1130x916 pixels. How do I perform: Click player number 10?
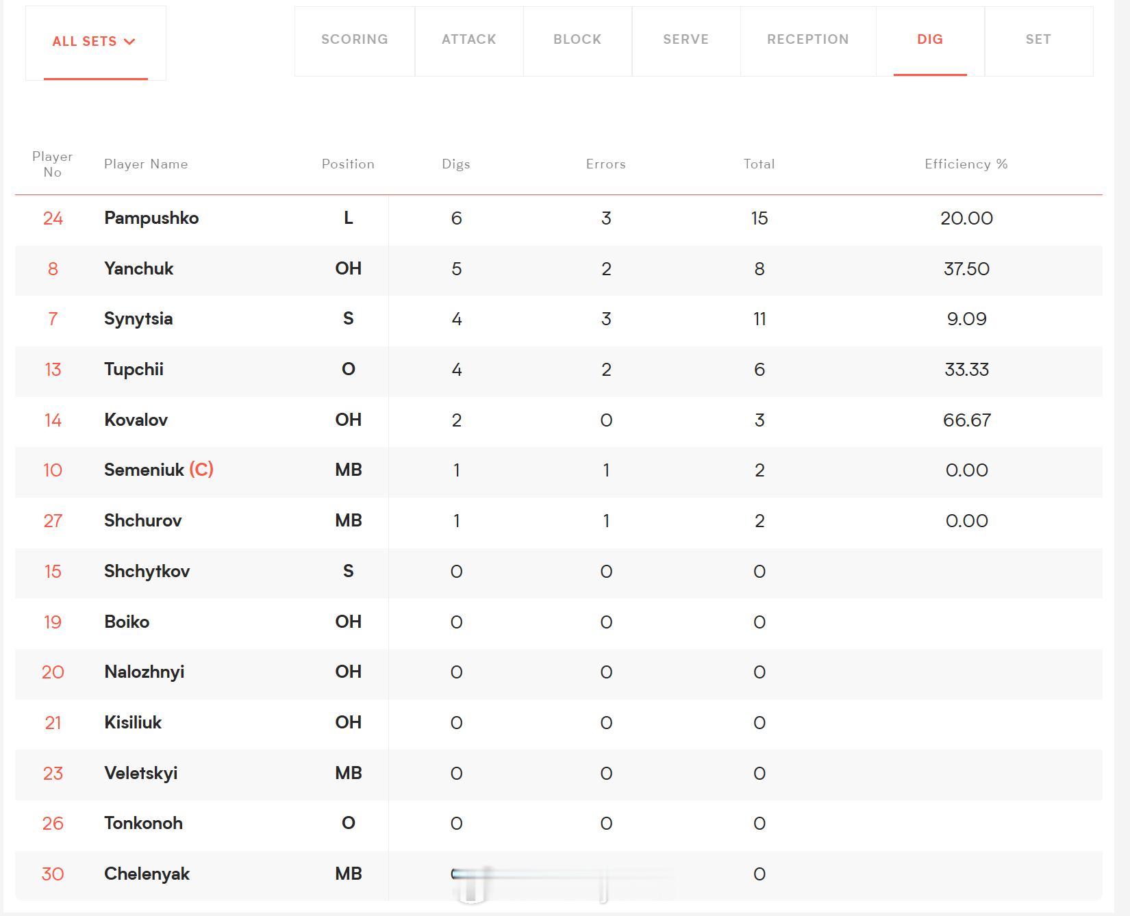53,470
